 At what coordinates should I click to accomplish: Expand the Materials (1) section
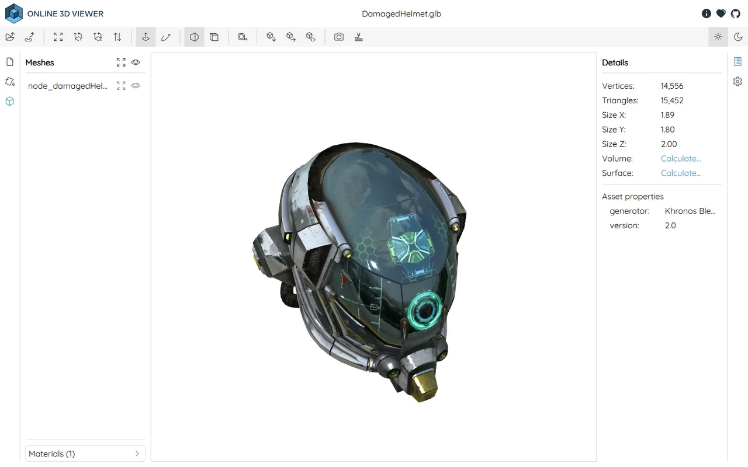tap(85, 454)
